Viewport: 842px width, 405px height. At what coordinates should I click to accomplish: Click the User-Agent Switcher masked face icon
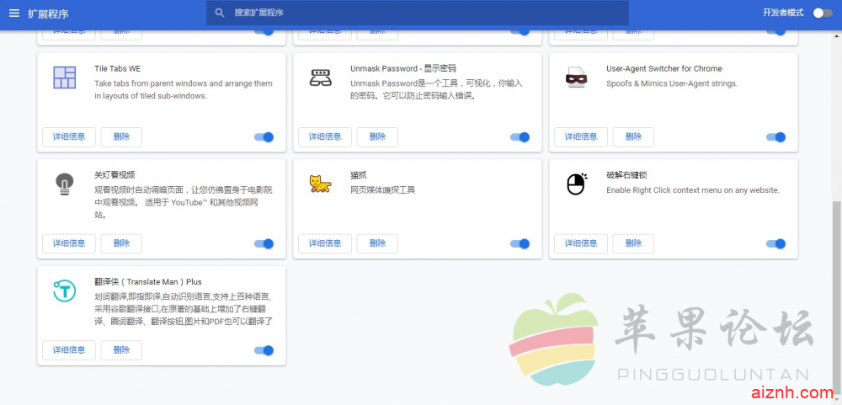(x=576, y=77)
